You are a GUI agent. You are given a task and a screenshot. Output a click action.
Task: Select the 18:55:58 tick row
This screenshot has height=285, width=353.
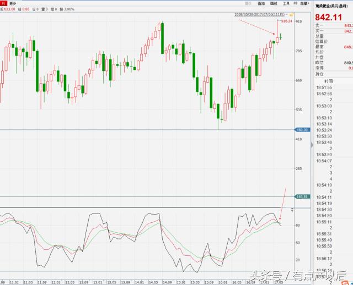[334, 246]
